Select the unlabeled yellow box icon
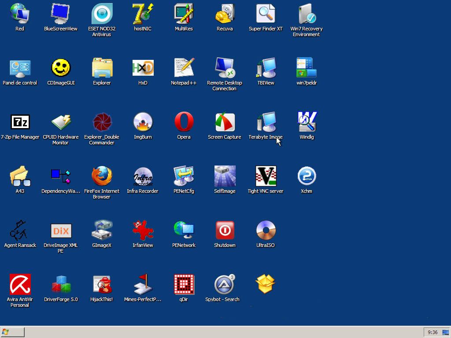 click(266, 284)
